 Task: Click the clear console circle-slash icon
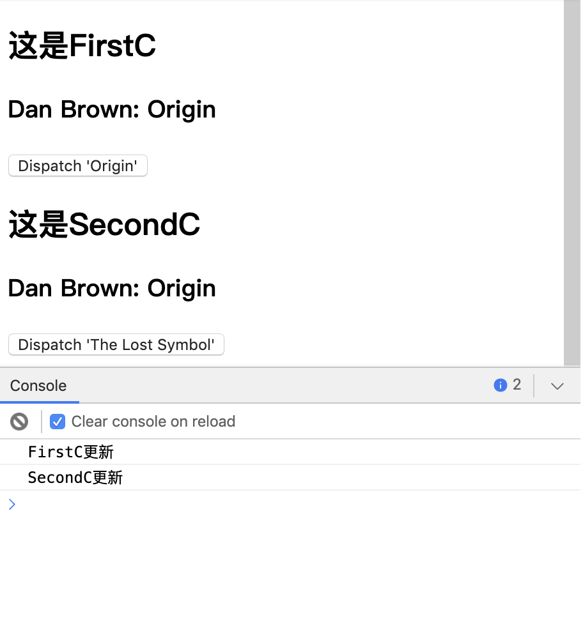[x=19, y=423]
